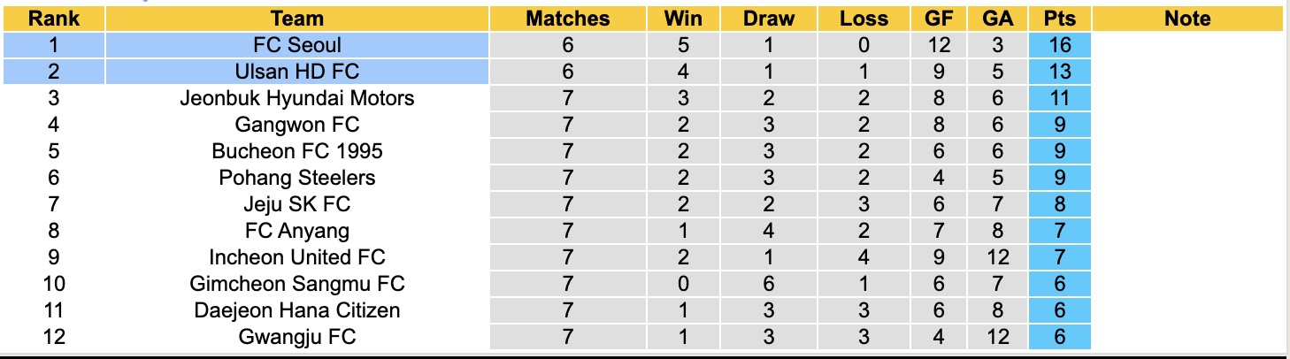
Task: Select FC Anyang in standings
Action: [x=296, y=231]
